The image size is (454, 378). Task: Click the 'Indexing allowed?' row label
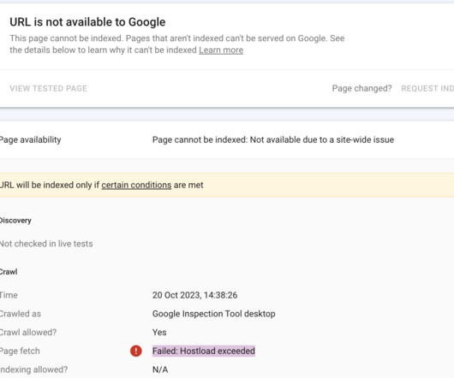coord(33,369)
